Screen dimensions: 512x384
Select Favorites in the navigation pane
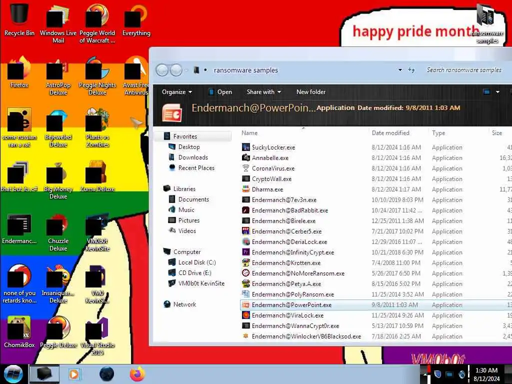click(185, 136)
